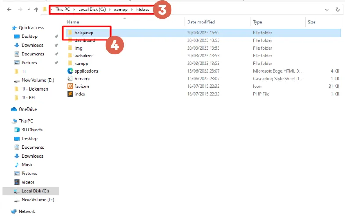Image resolution: width=345 pixels, height=218 pixels.
Task: Select This PC in address breadcrumb
Action: [x=63, y=10]
